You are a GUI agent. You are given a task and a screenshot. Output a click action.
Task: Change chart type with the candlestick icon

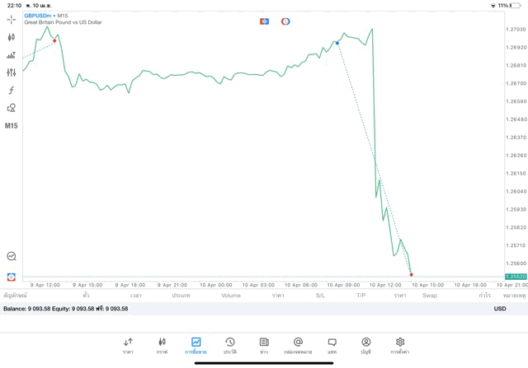11,37
